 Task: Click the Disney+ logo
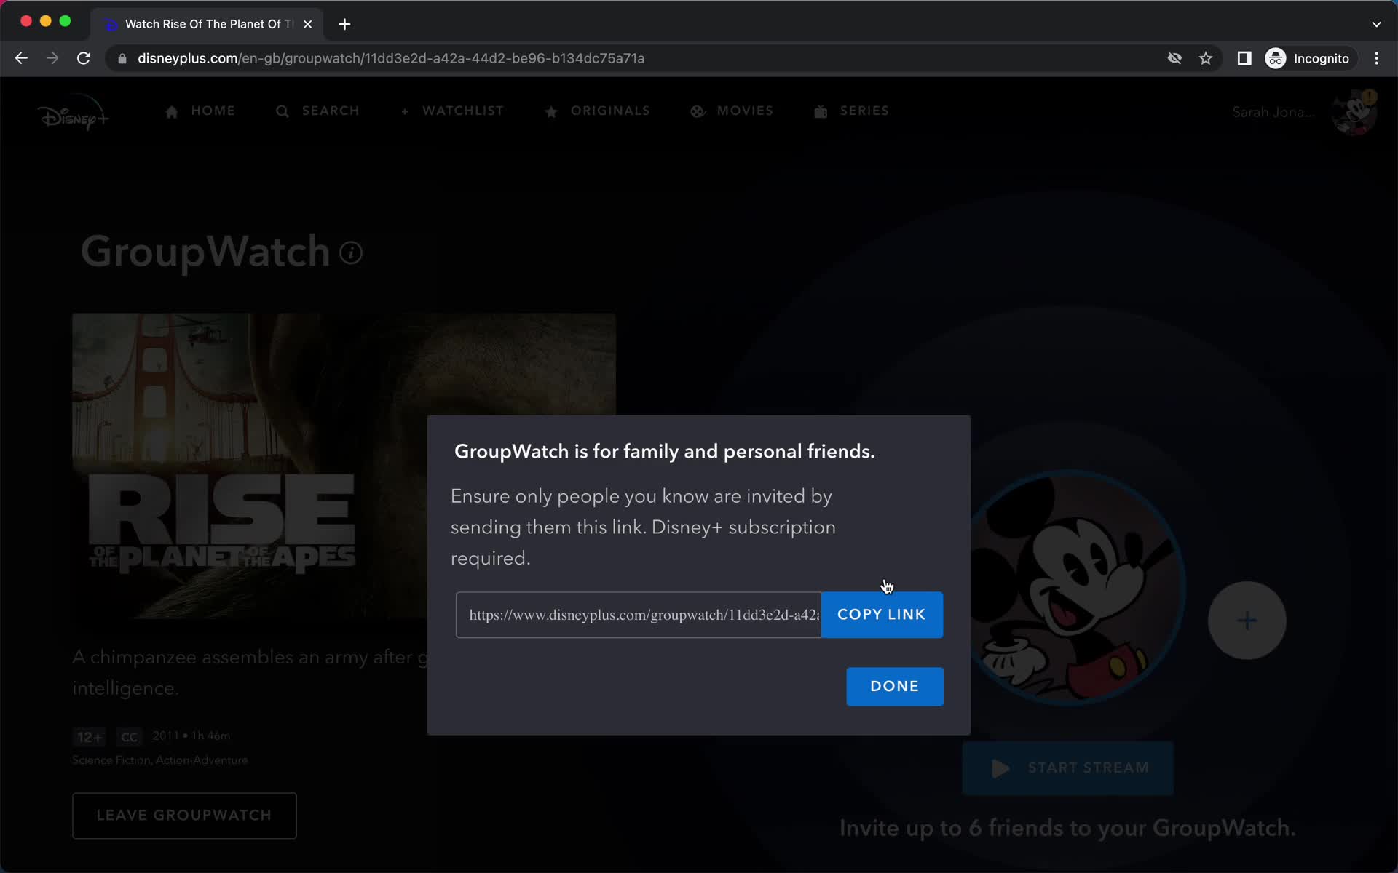coord(74,113)
